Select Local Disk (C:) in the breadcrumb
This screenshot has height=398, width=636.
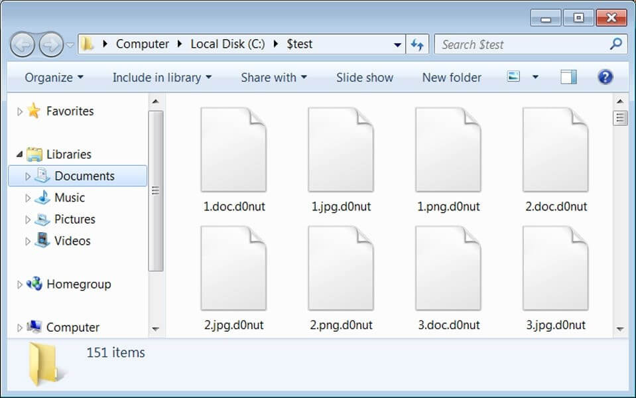pos(227,44)
